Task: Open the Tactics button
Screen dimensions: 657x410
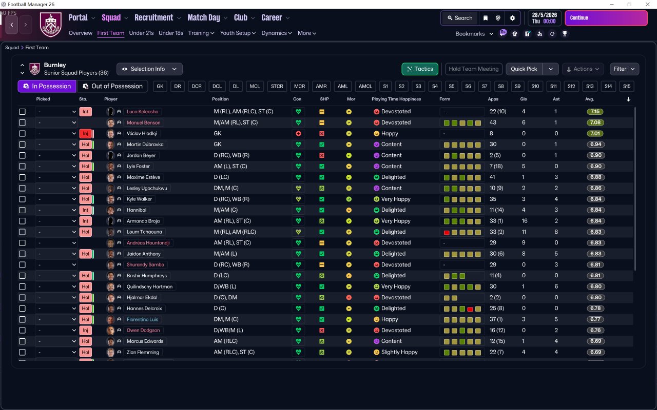Action: click(420, 69)
